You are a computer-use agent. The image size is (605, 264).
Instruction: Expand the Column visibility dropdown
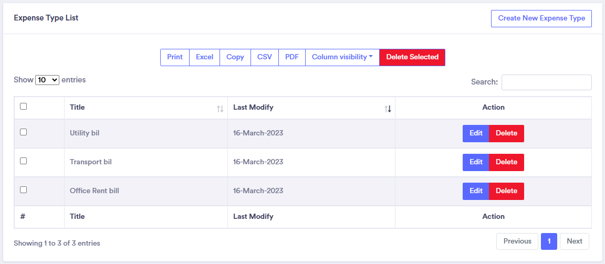342,57
